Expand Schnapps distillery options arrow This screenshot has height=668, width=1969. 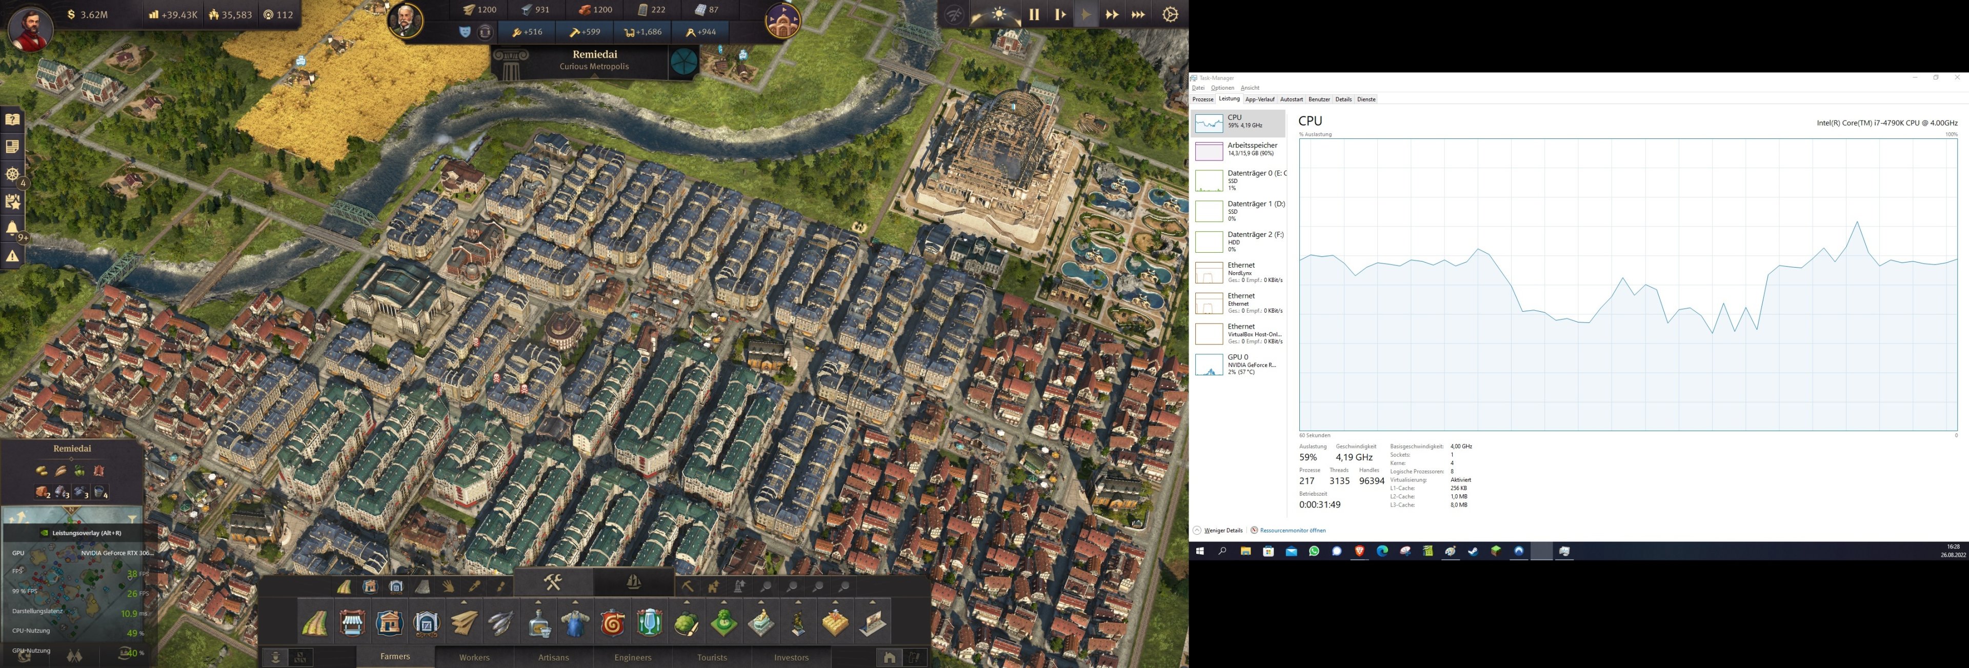click(x=538, y=602)
